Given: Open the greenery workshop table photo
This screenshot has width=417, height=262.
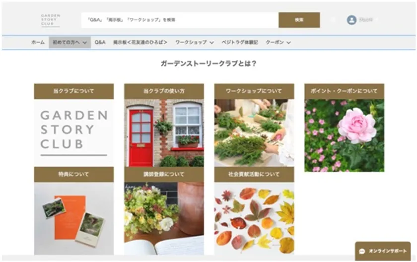Looking at the screenshot, I should tap(254, 133).
